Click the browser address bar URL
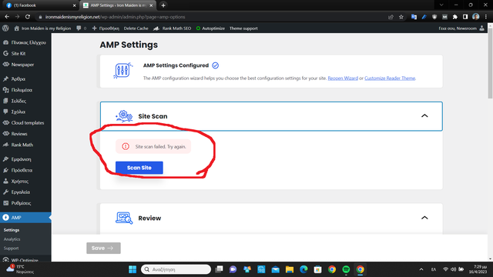Image resolution: width=493 pixels, height=277 pixels. tap(115, 17)
